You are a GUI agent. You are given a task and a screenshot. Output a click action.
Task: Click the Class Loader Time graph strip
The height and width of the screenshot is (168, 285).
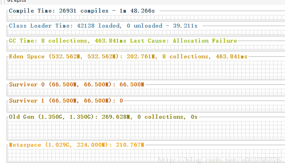click(146, 32)
